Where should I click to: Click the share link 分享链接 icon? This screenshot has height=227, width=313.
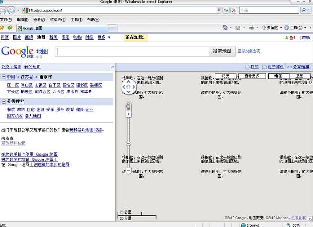(298, 67)
